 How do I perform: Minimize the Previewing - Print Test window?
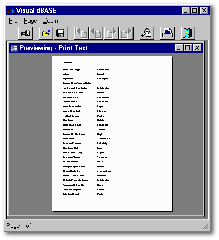[179, 48]
